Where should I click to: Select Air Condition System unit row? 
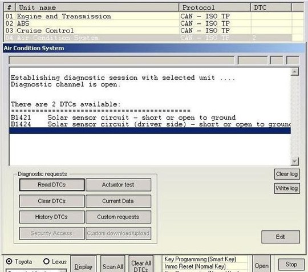coord(153,38)
